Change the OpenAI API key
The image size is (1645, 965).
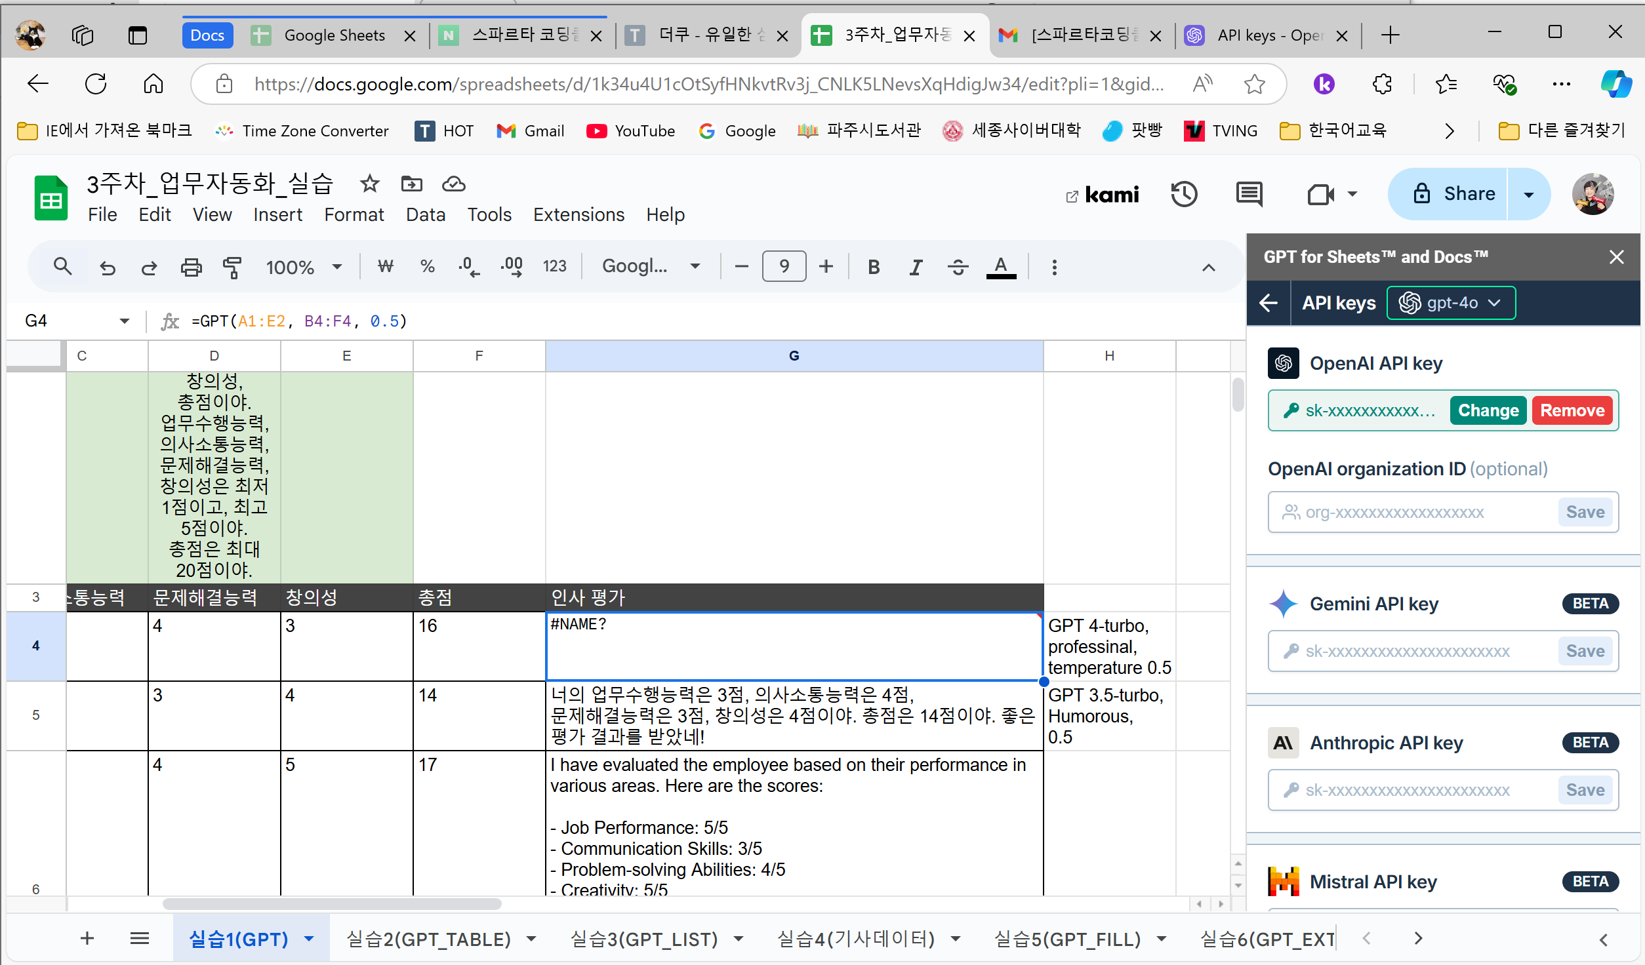click(1488, 410)
